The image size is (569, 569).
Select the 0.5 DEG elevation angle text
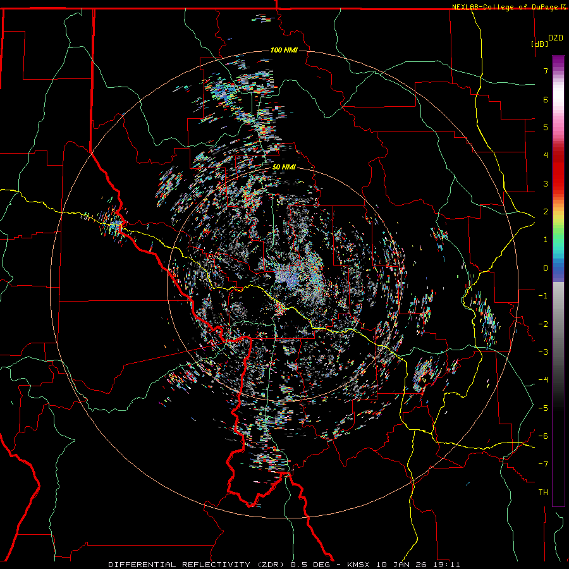tap(310, 563)
